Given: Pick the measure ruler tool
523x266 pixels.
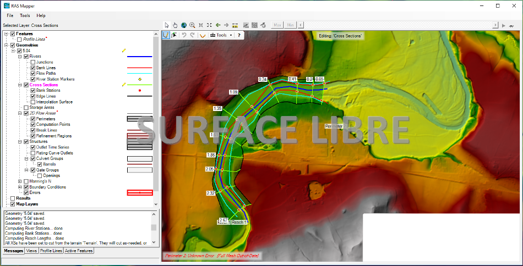Looking at the screenshot, I should pyautogui.click(x=235, y=25).
